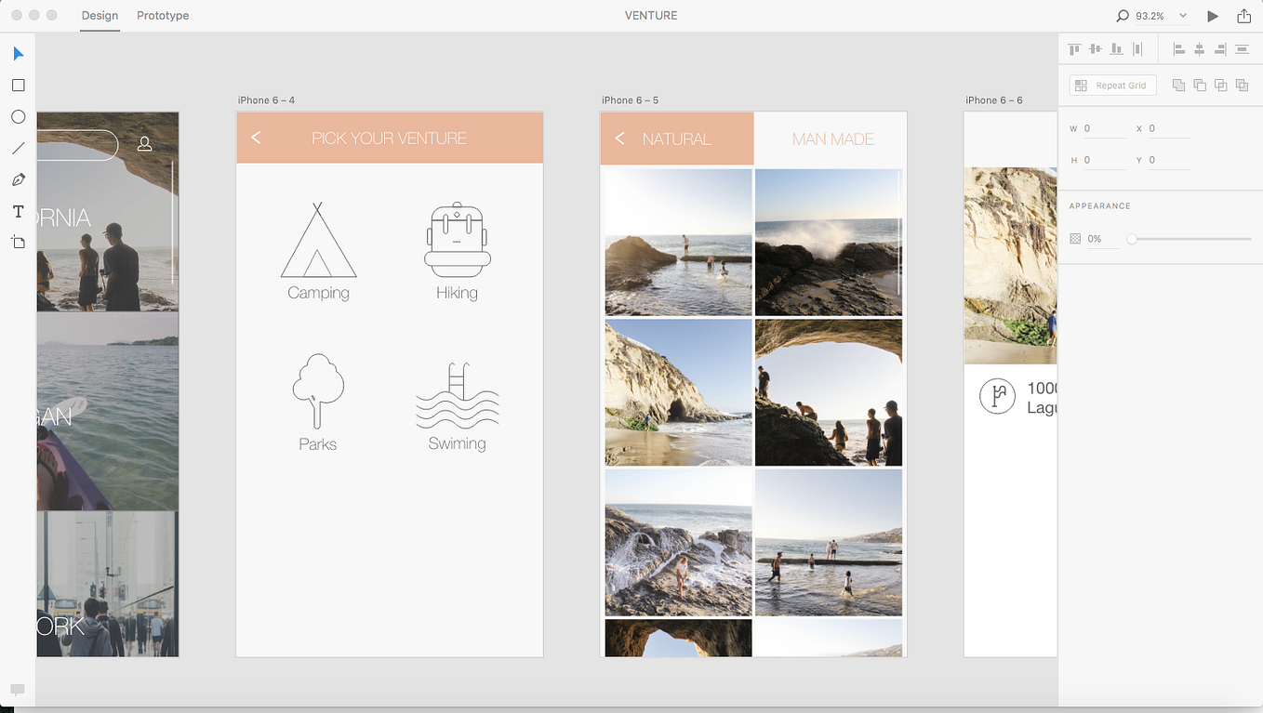The width and height of the screenshot is (1263, 713).
Task: Click the boolean Intersect icon
Action: point(1220,86)
